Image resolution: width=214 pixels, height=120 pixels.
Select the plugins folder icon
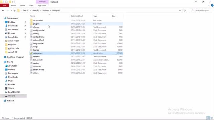tap(31, 24)
